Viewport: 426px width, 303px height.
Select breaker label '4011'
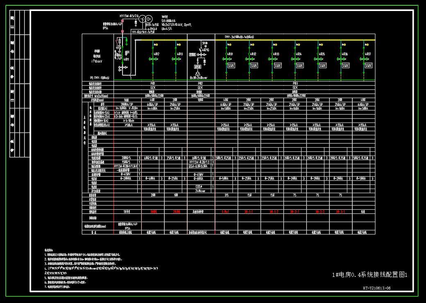(x=126, y=59)
